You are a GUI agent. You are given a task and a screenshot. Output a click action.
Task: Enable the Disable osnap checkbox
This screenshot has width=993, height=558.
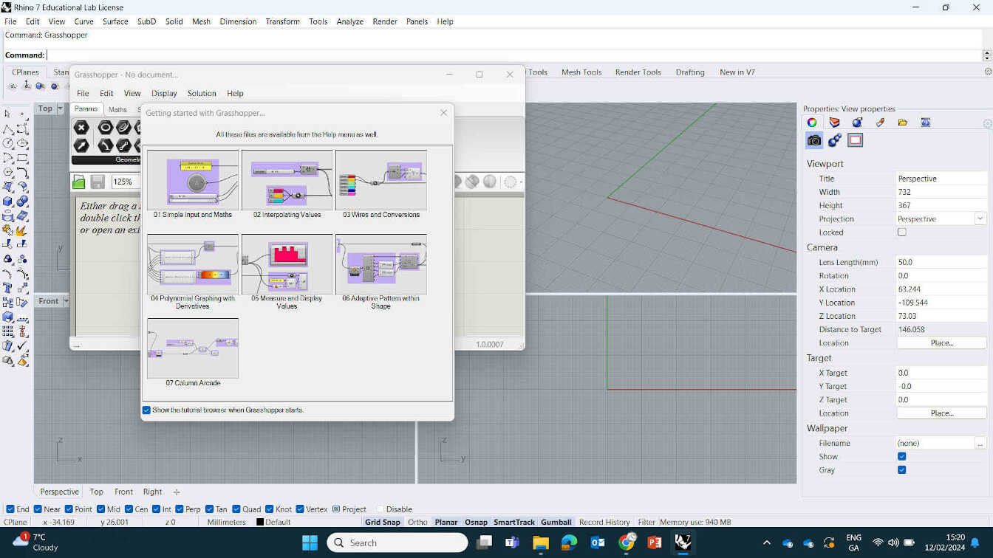pyautogui.click(x=380, y=509)
